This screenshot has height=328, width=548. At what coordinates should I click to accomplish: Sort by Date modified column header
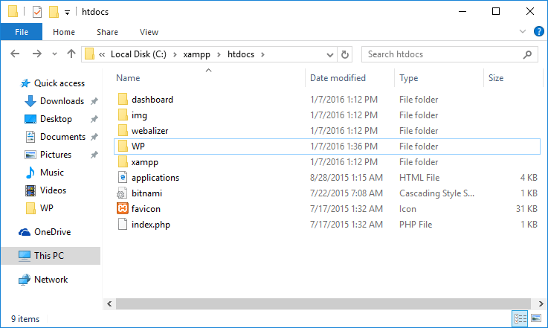pyautogui.click(x=338, y=78)
